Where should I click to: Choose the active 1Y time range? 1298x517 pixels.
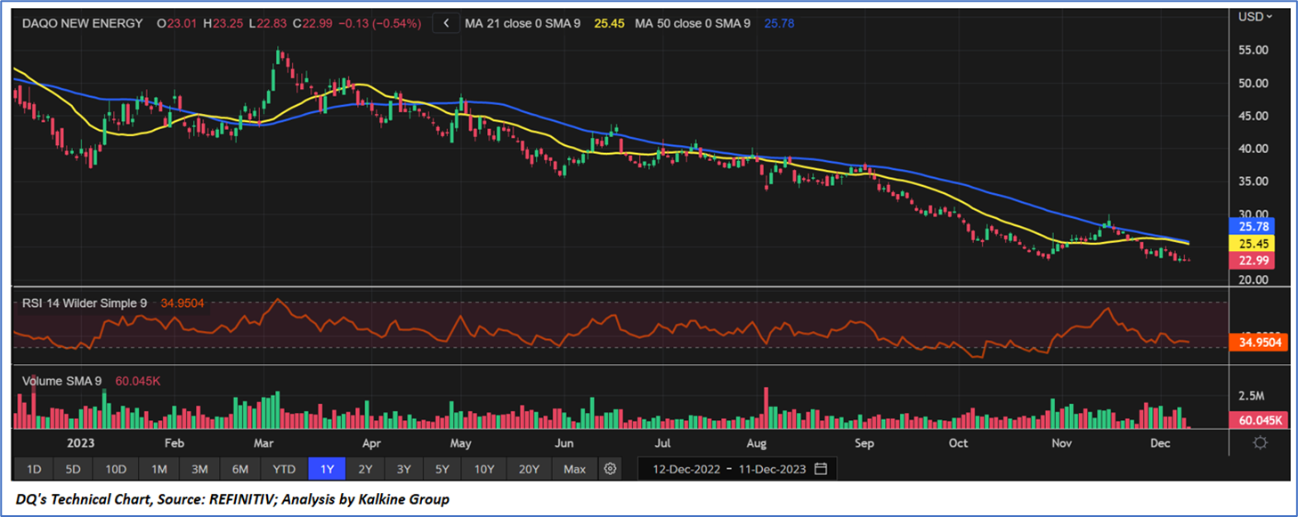click(327, 469)
